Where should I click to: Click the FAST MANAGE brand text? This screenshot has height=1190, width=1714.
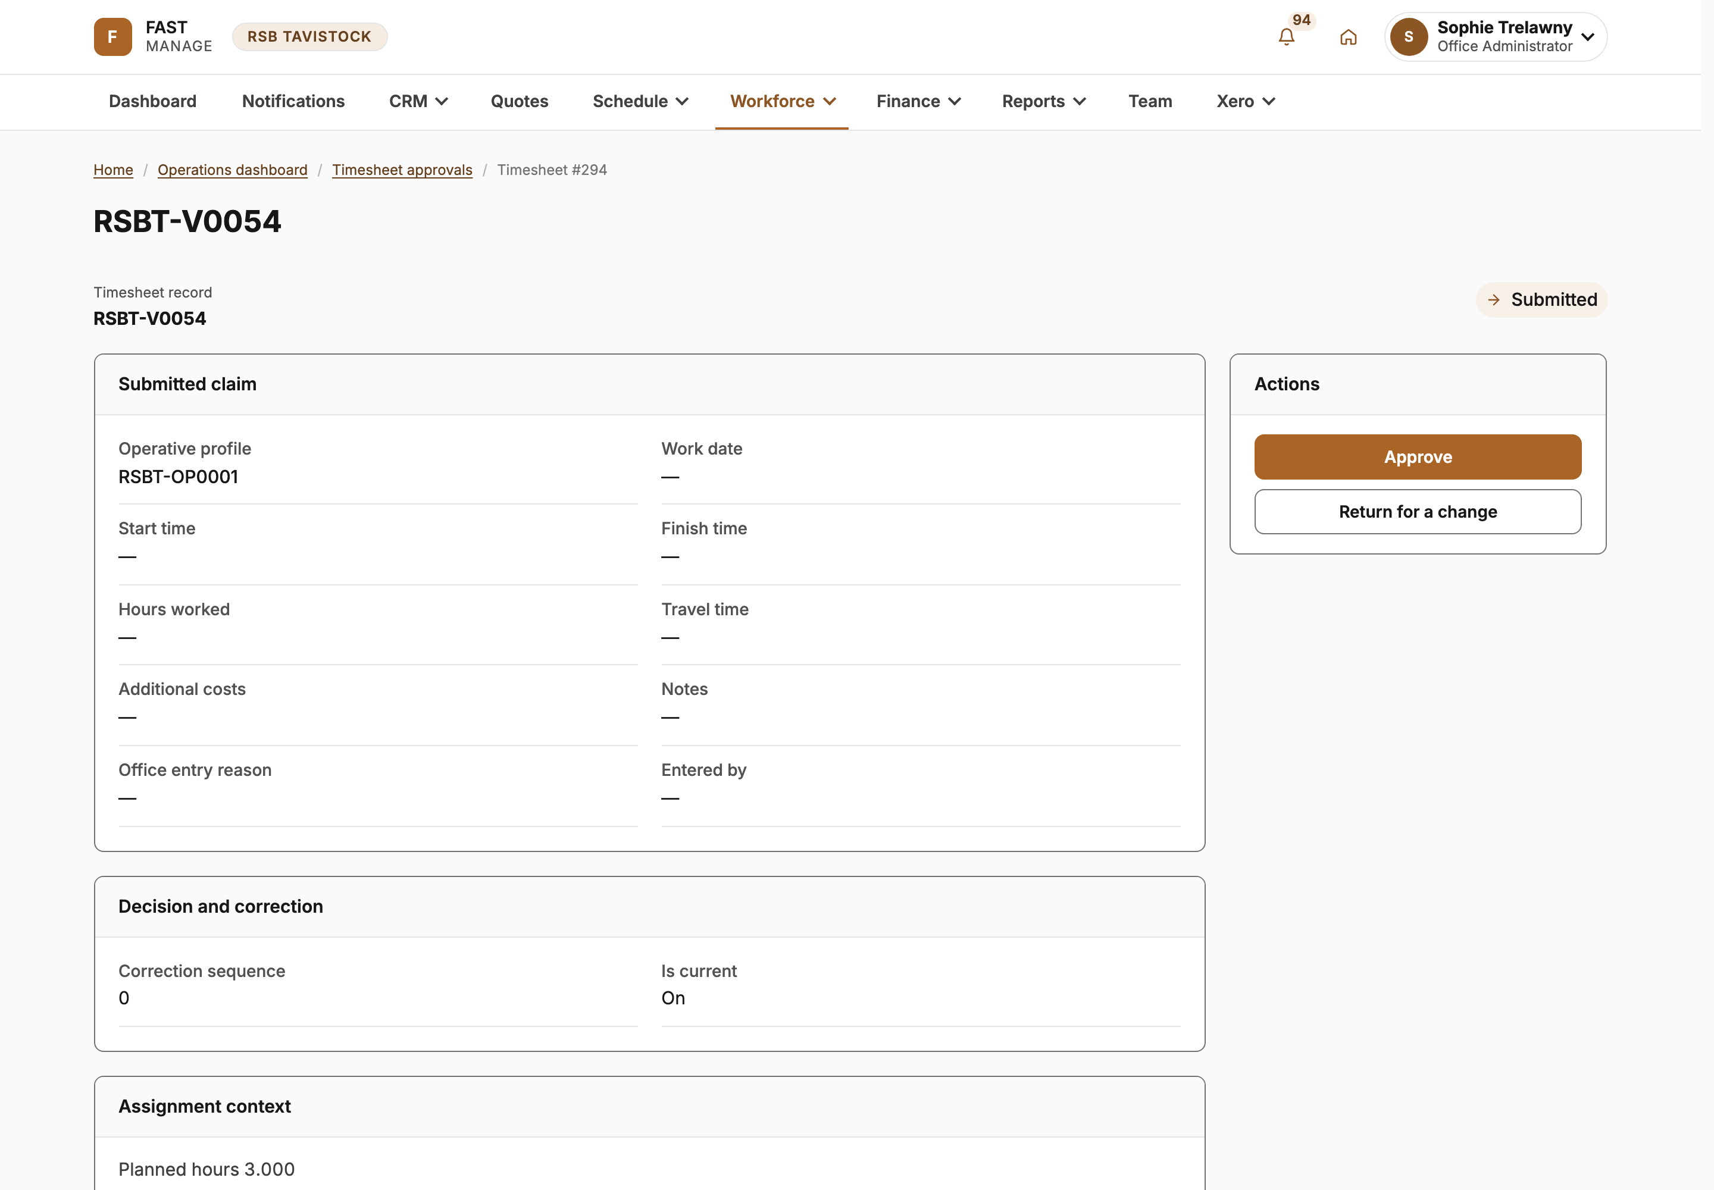(x=179, y=36)
